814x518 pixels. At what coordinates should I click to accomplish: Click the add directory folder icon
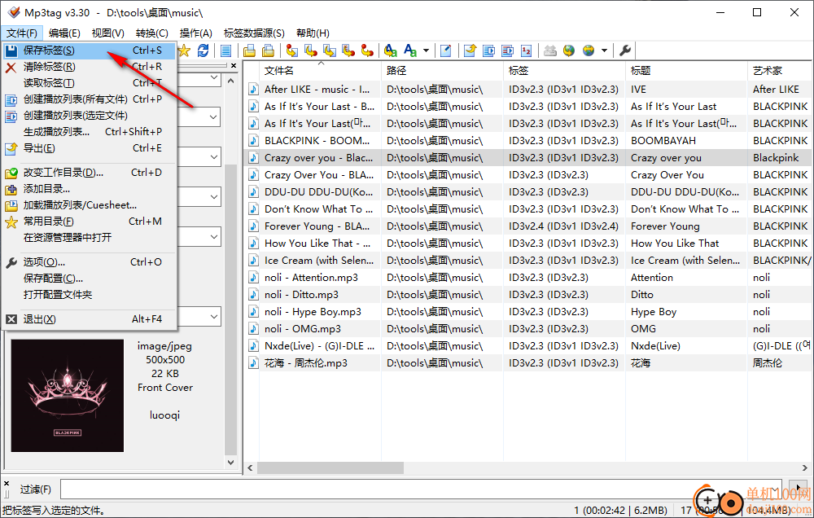click(x=269, y=50)
